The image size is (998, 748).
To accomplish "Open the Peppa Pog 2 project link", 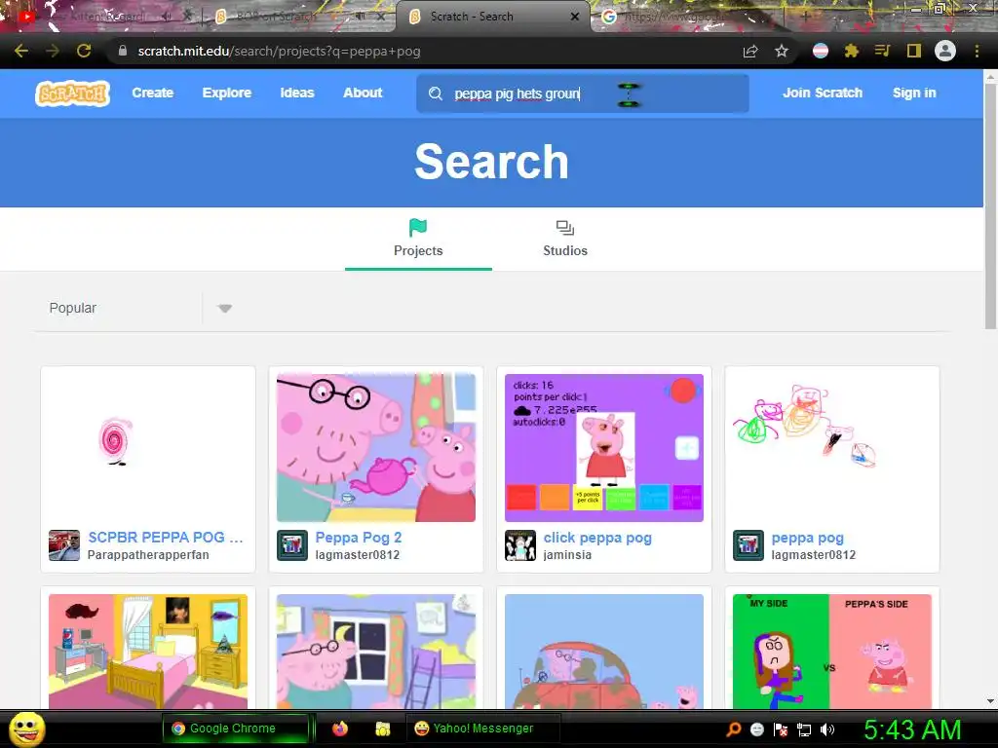I will pos(359,538).
